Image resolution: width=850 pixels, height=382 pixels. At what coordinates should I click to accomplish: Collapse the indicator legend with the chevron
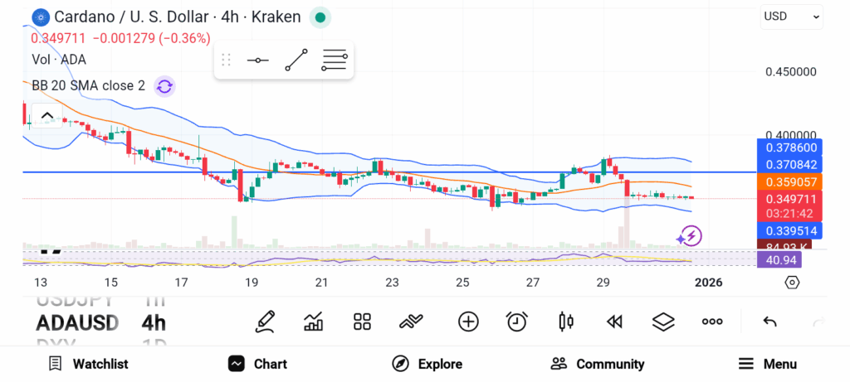pos(46,115)
